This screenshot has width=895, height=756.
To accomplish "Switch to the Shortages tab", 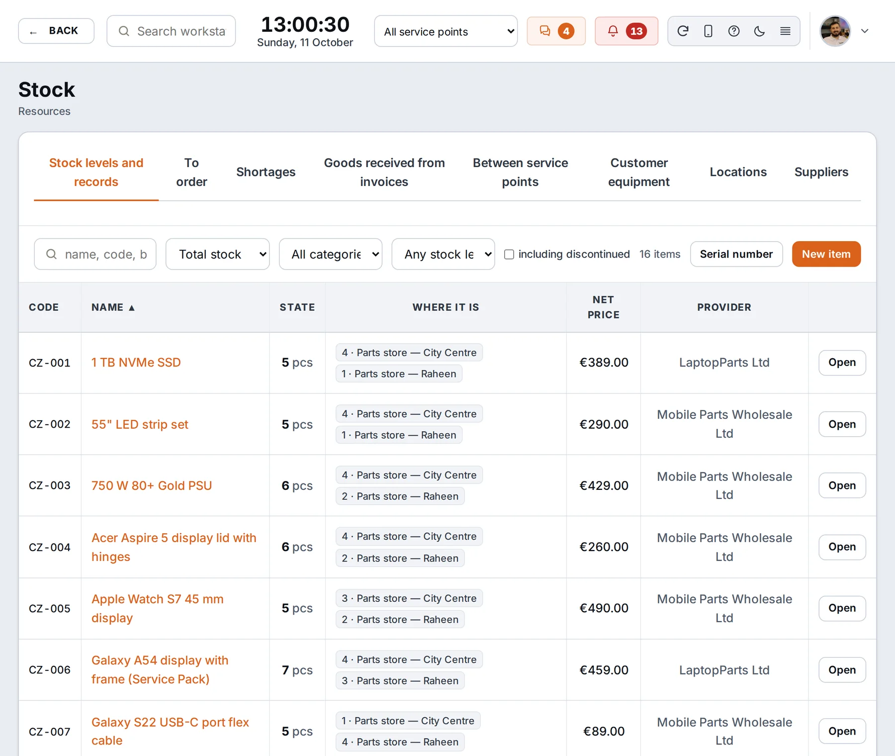I will click(x=266, y=172).
